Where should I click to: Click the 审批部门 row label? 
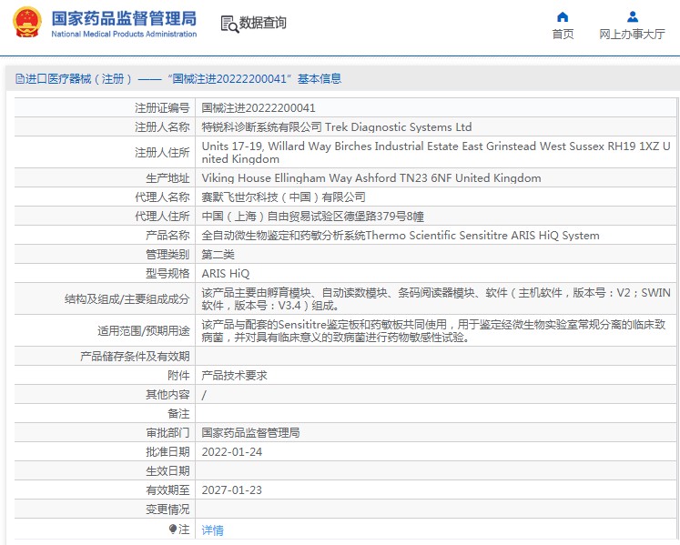click(167, 432)
